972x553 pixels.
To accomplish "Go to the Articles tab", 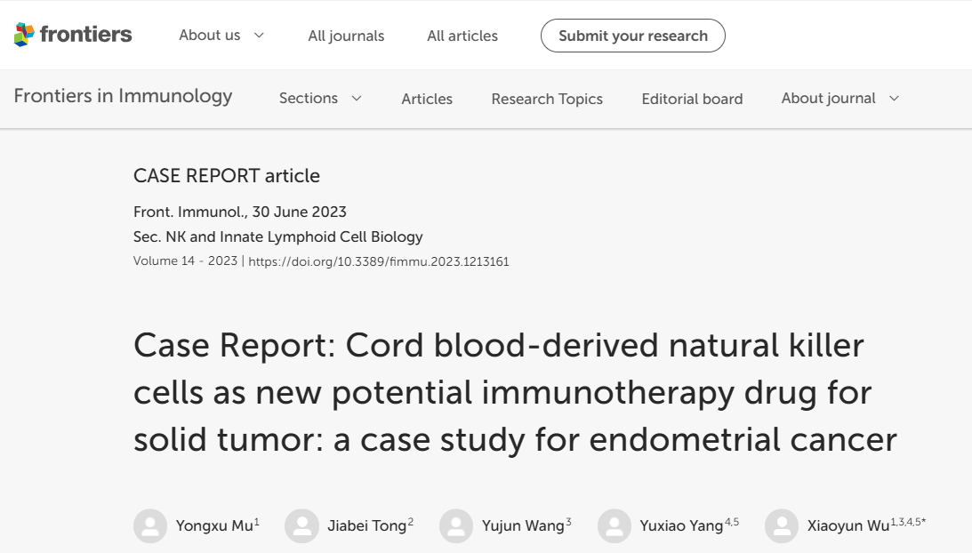I will (x=427, y=99).
